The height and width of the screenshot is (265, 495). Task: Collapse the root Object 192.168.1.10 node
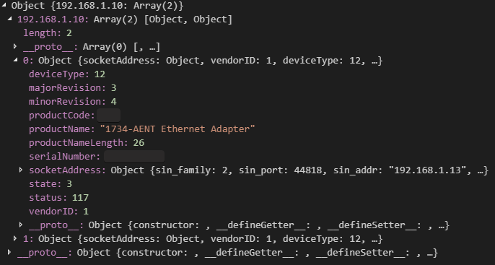coord(4,5)
